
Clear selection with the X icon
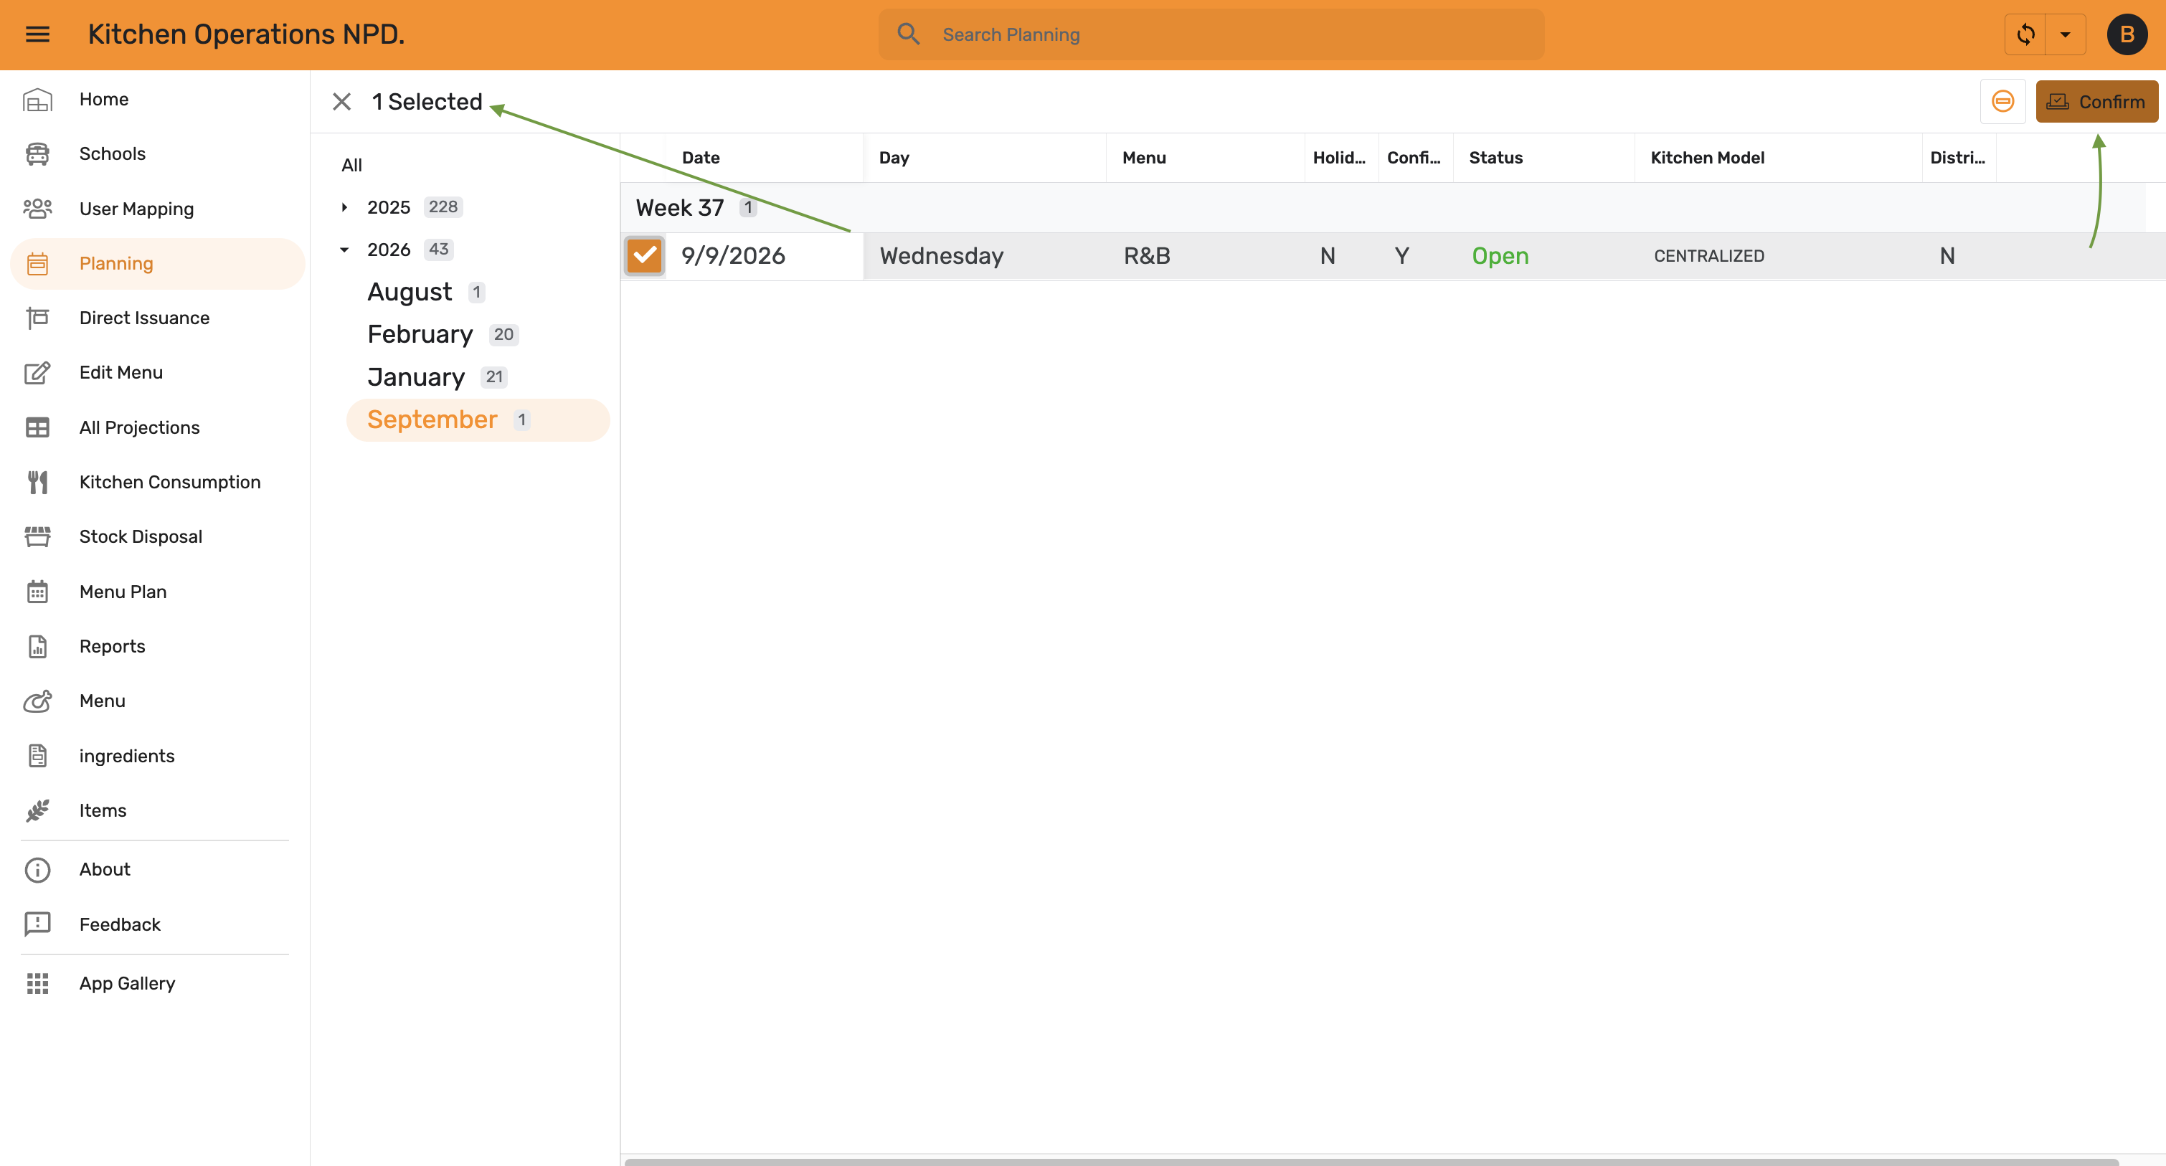point(341,102)
